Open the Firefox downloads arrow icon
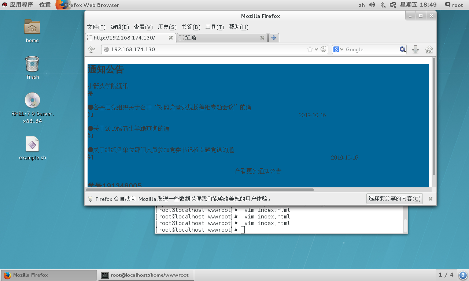Screen dimensions: 469x281 [415, 49]
